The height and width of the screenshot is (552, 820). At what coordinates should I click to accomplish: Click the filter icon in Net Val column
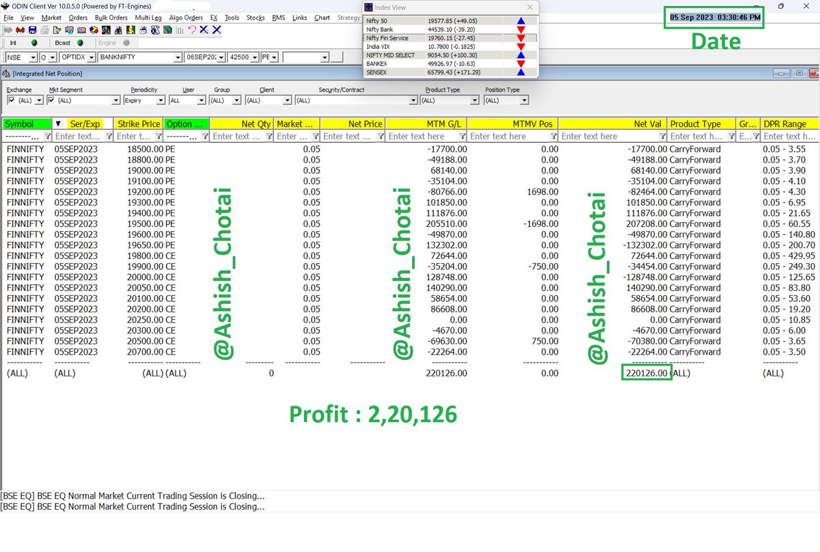(x=662, y=136)
